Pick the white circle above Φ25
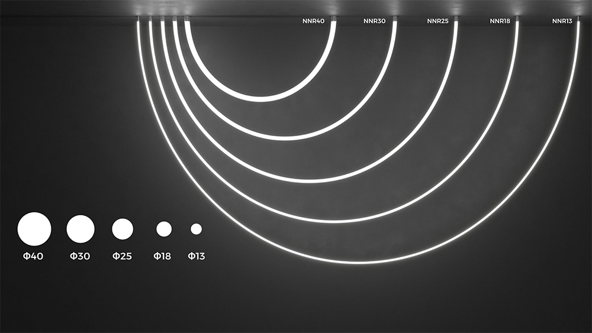592x333 pixels. (x=123, y=229)
